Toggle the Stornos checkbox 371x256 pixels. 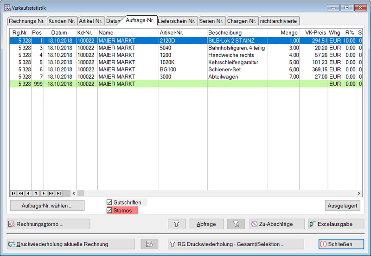109,211
